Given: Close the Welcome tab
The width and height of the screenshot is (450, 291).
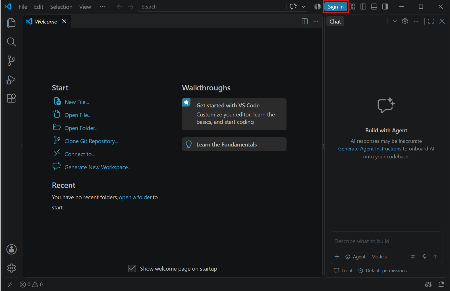Looking at the screenshot, I should click(64, 21).
